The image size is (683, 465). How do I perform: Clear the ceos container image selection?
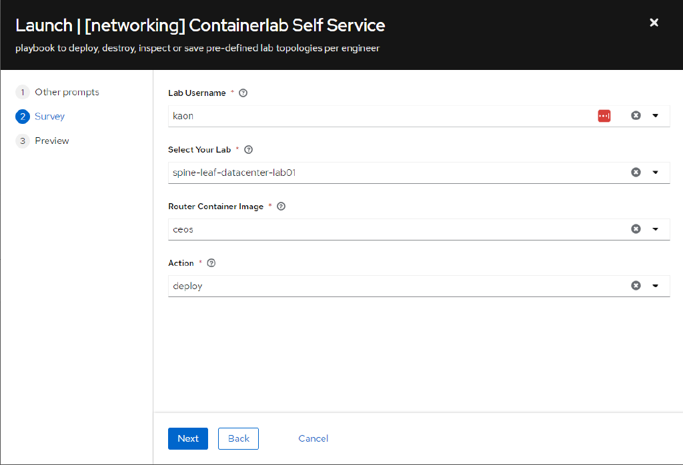click(x=635, y=229)
